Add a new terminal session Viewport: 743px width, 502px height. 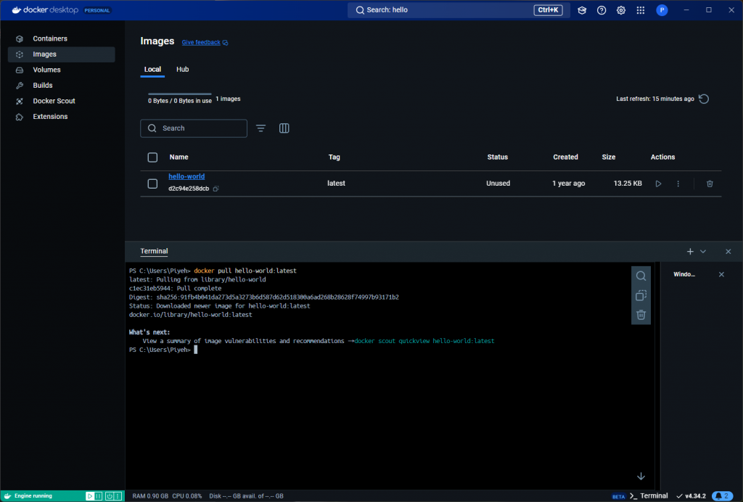pyautogui.click(x=690, y=252)
